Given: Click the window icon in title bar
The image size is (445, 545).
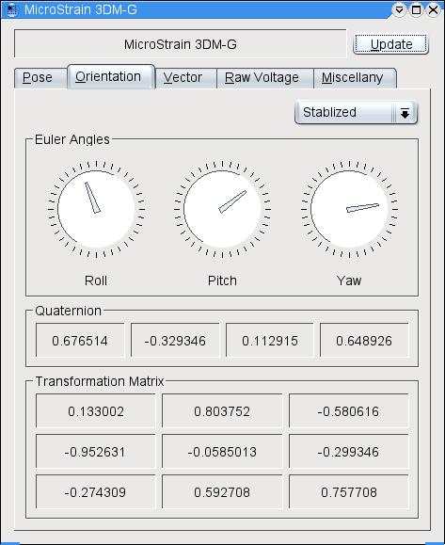Looking at the screenshot, I should [x=11, y=9].
